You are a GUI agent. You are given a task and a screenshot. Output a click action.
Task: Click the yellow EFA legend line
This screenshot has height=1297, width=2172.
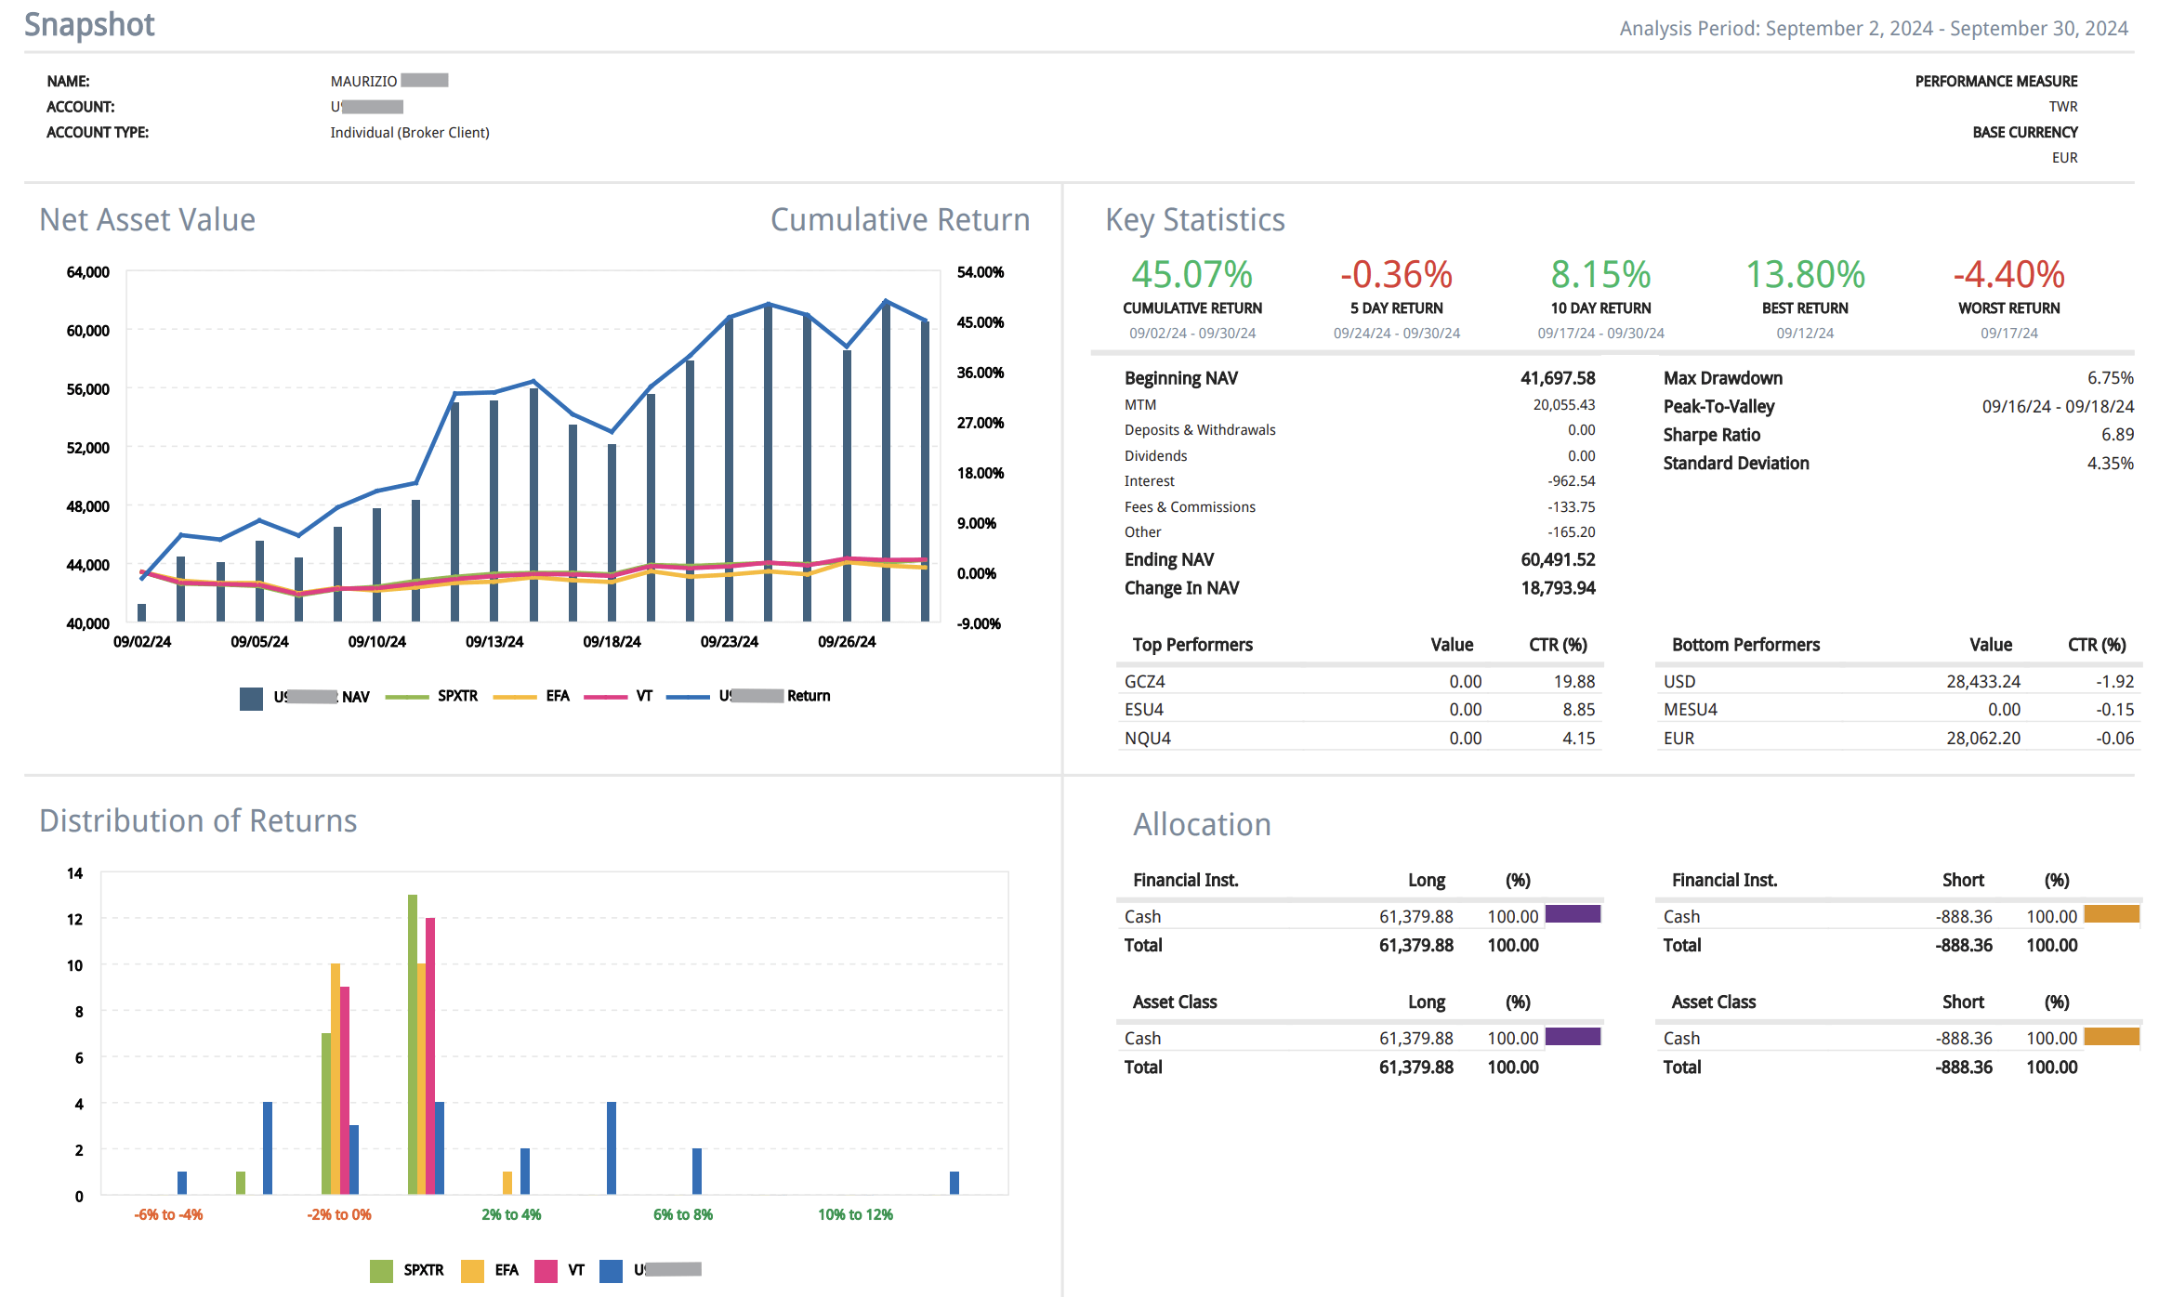[x=515, y=697]
